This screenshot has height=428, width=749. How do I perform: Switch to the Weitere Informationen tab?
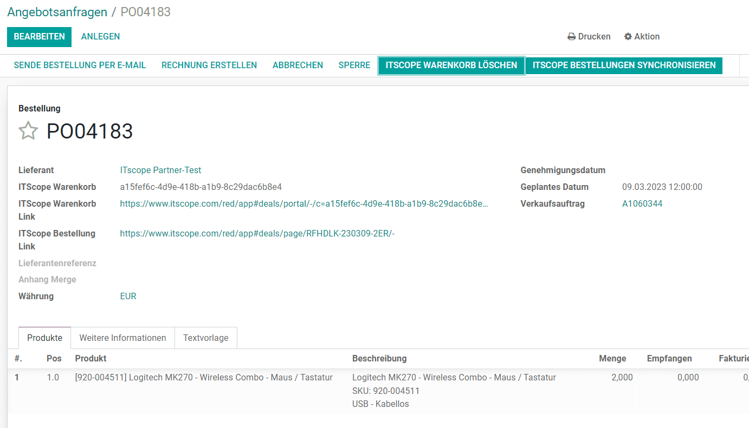pyautogui.click(x=122, y=338)
